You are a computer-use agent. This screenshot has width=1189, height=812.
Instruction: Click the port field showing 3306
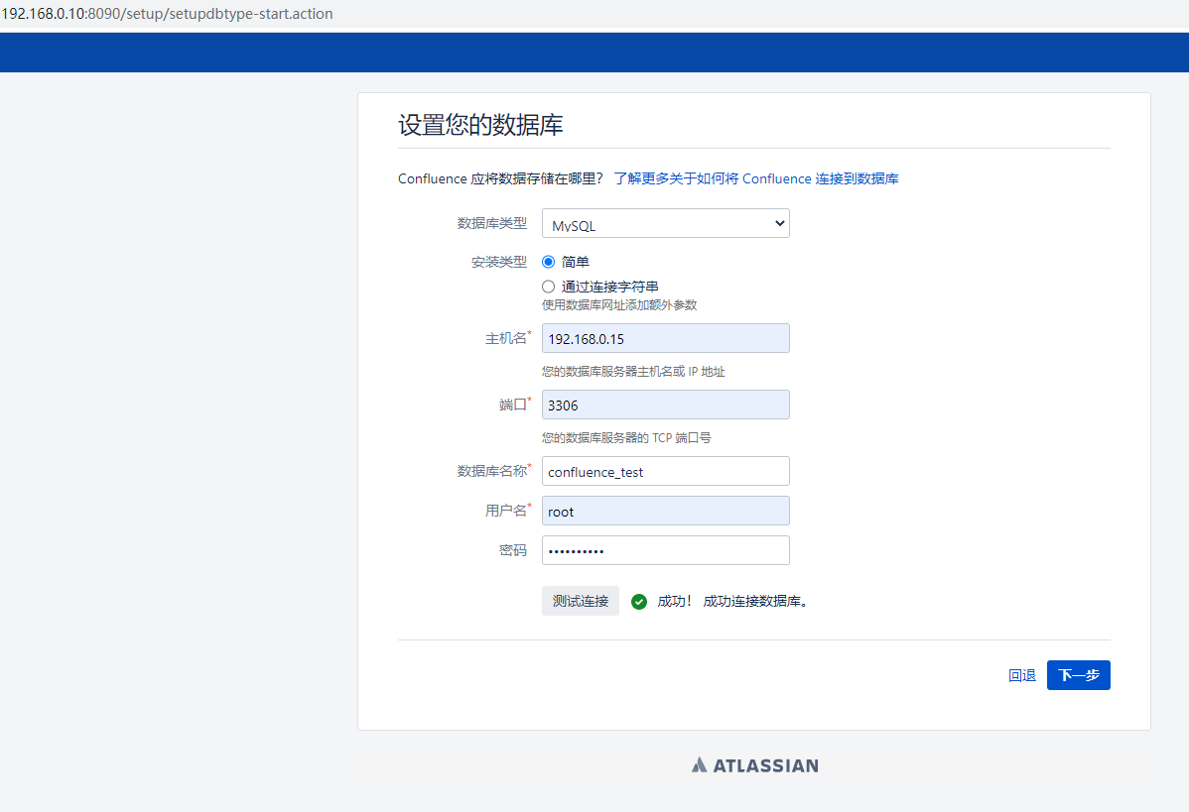pyautogui.click(x=665, y=405)
